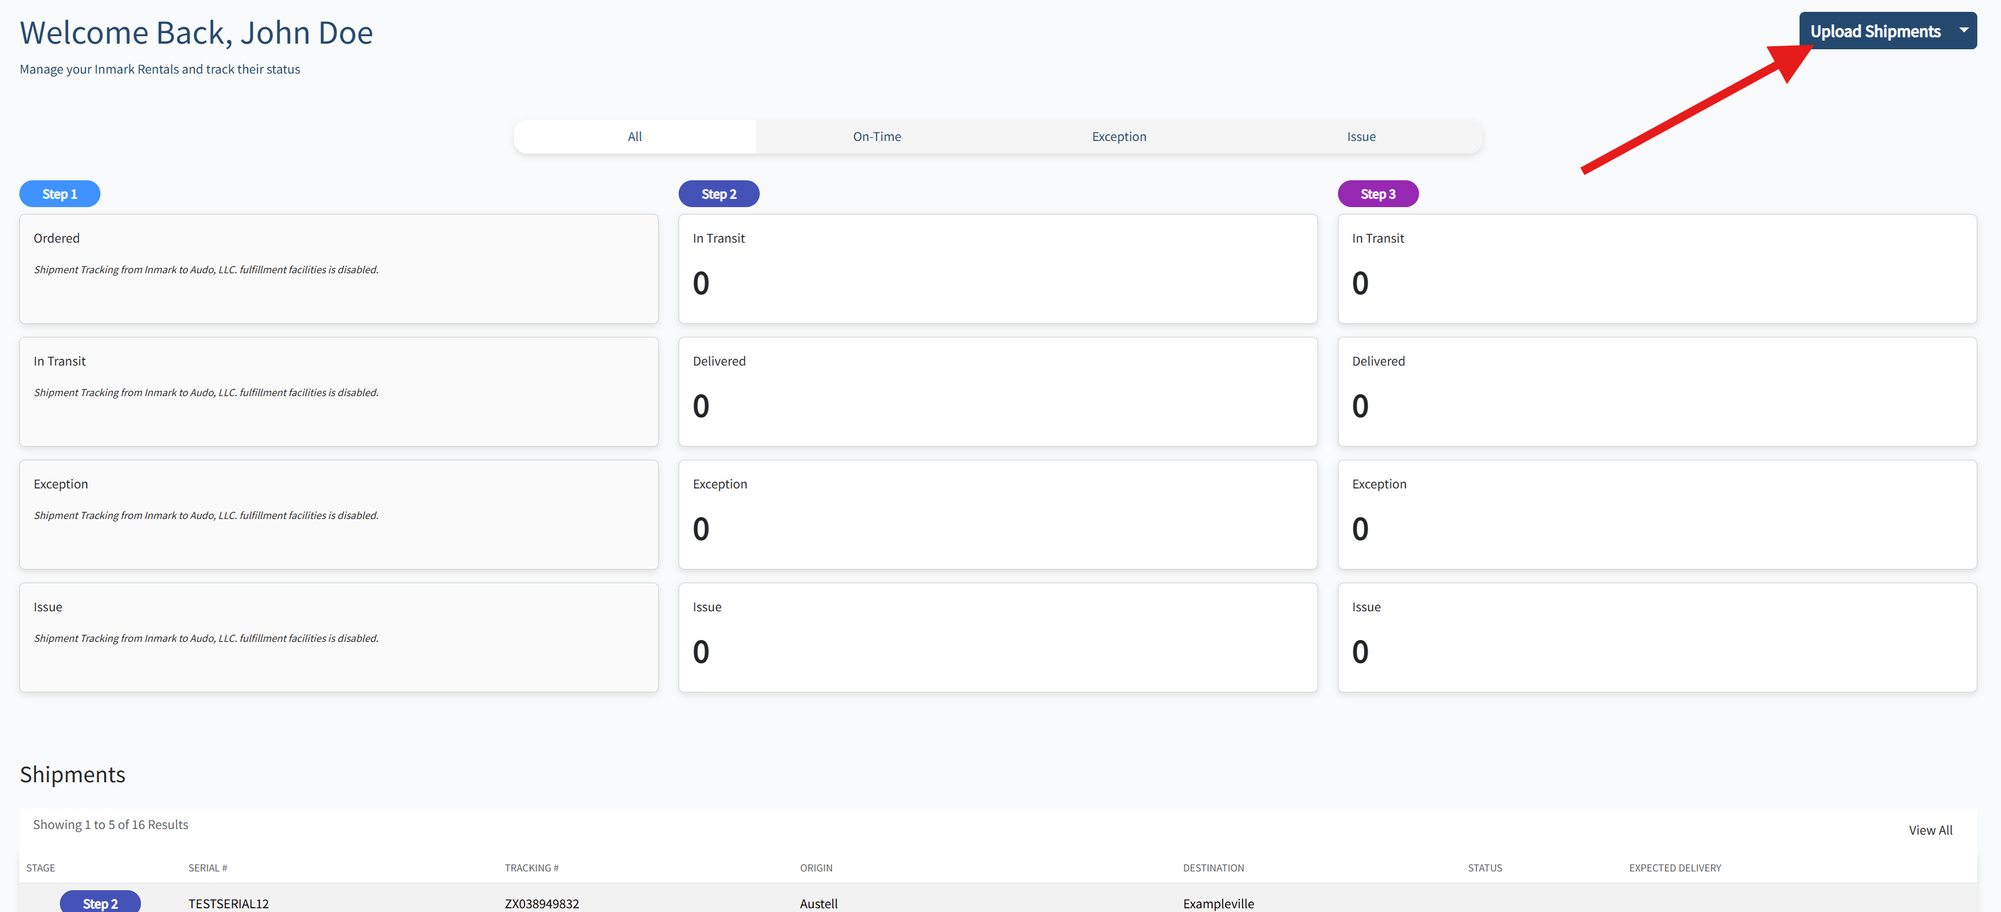This screenshot has height=912, width=2001.
Task: Click the Exampleville destination cell
Action: click(1218, 903)
